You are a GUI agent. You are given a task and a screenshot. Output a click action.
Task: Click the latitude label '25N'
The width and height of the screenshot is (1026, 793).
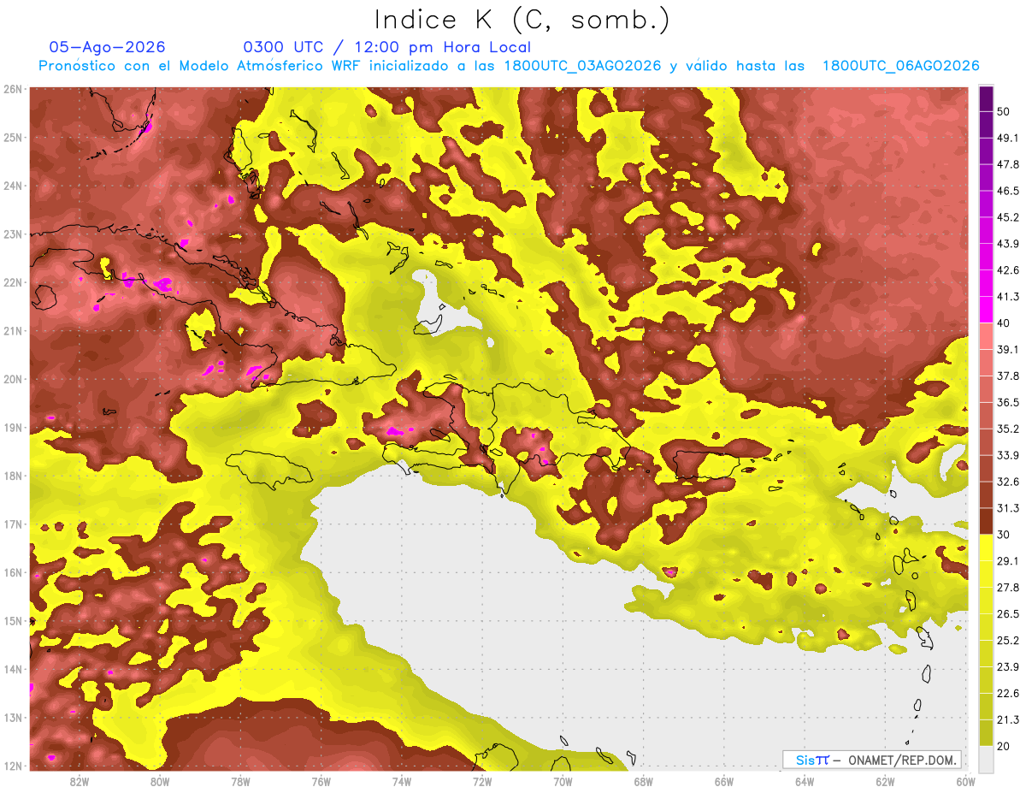click(x=13, y=137)
